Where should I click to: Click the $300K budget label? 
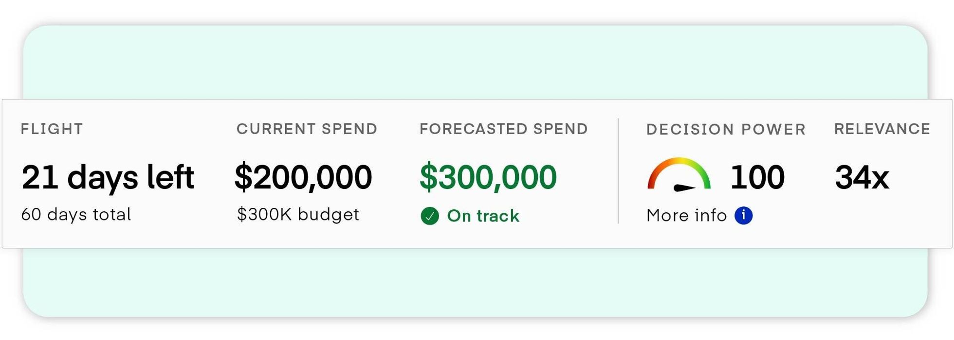coord(298,214)
